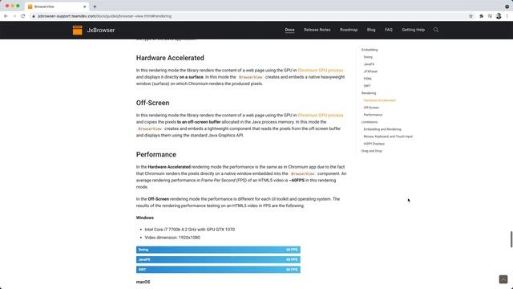Reload the page with the refresh icon
The image size is (513, 289).
coord(23,16)
